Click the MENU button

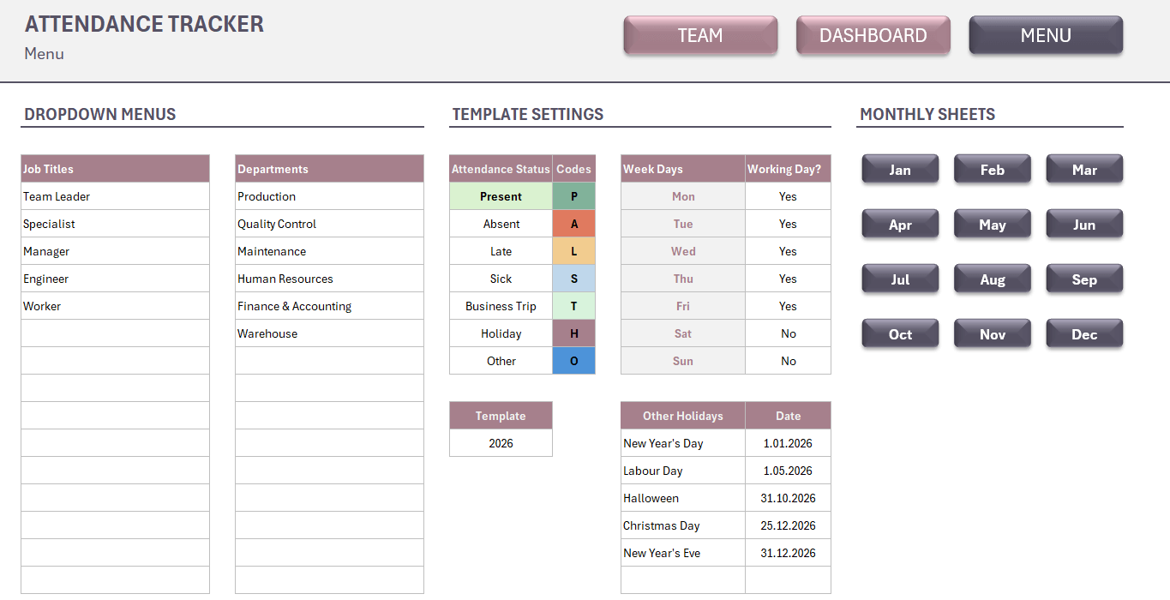click(1046, 35)
